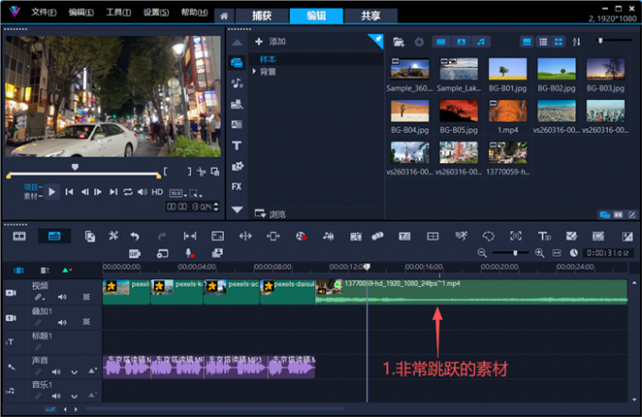The image size is (642, 417).
Task: Sort clips in library icon
Action: point(577,42)
